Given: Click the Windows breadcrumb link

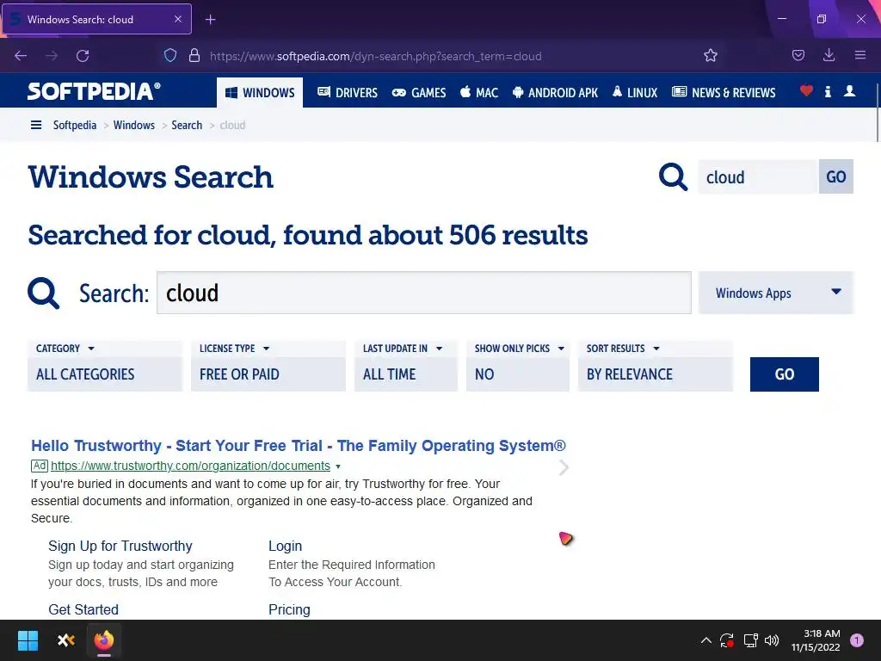Looking at the screenshot, I should [x=133, y=125].
